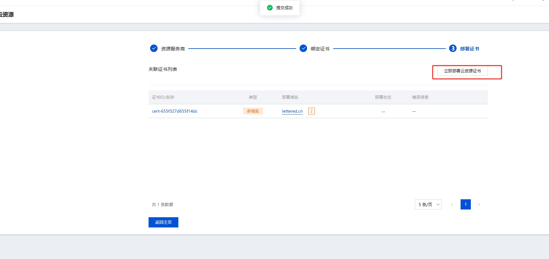Viewport: 549px width, 259px height.
Task: Open certificate link cert-655f327d655f14dc
Action: click(x=175, y=111)
